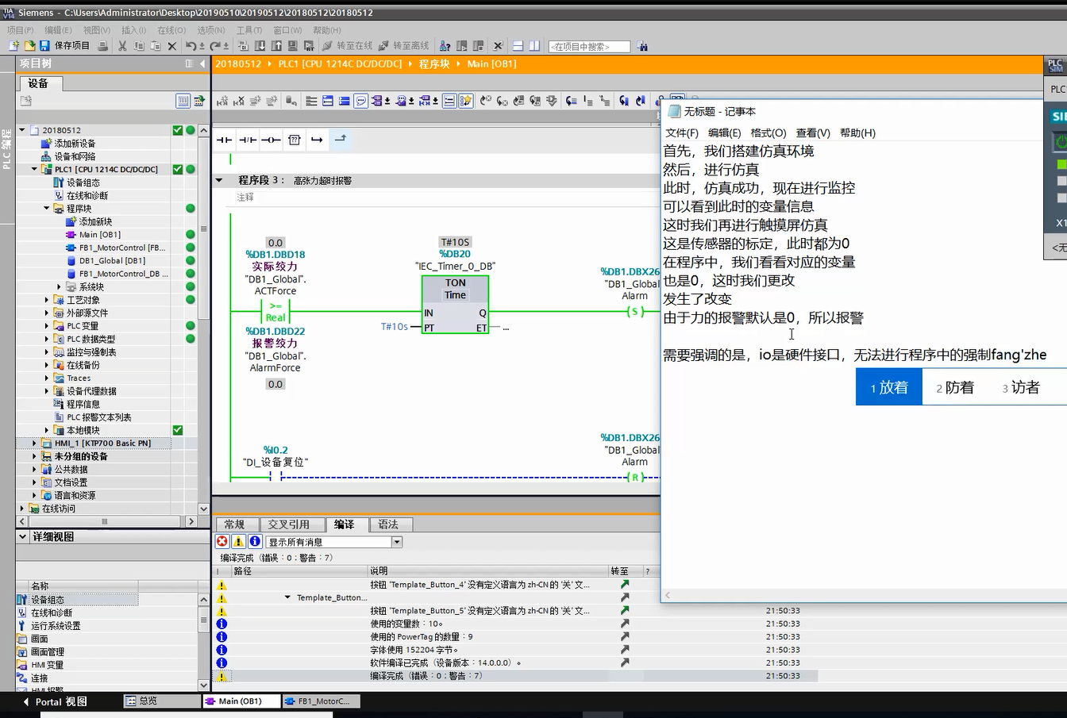Insert an output coil instruction
The height and width of the screenshot is (718, 1067).
click(271, 140)
